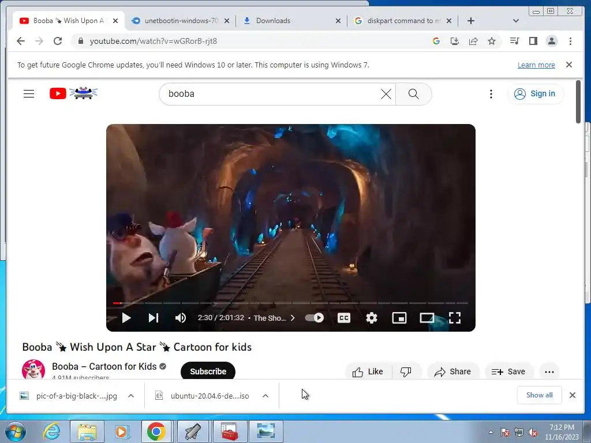Bookmark this page with star icon
The width and height of the screenshot is (591, 443).
coord(492,41)
